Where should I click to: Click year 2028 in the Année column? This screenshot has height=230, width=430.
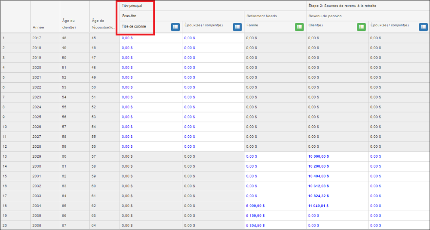(x=36, y=146)
